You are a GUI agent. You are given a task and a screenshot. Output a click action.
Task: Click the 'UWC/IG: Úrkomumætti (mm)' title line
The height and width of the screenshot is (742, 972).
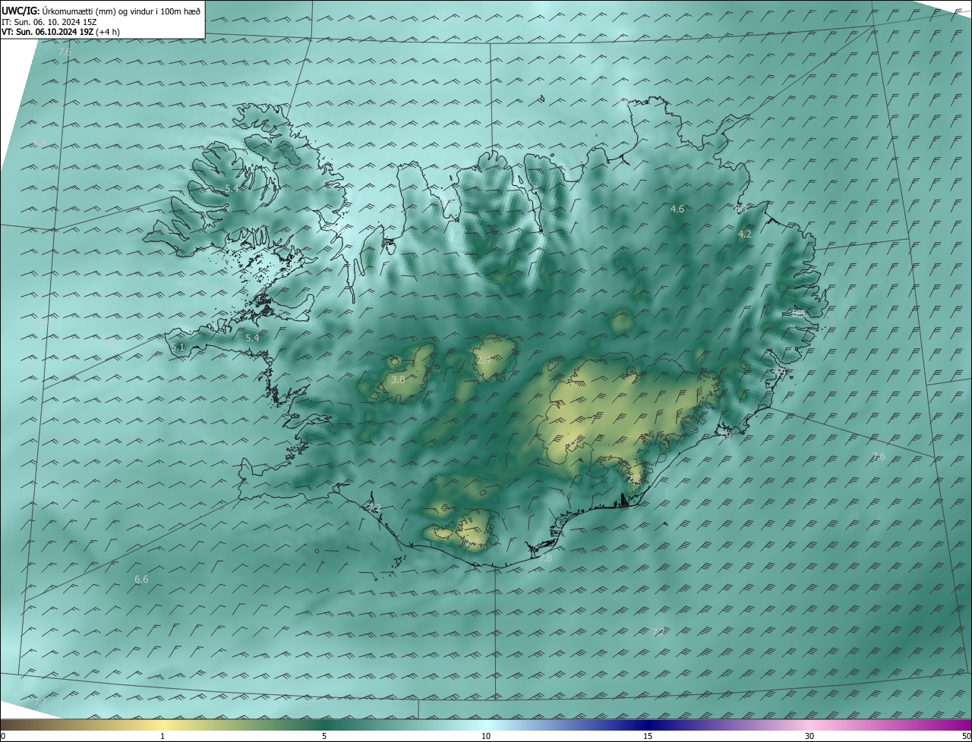pos(101,11)
